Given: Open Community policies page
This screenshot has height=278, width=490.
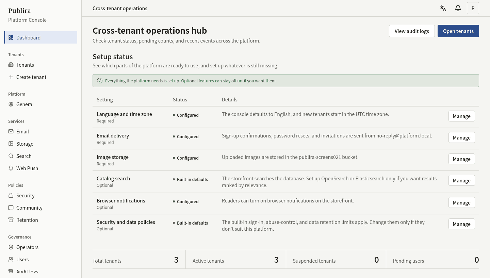Looking at the screenshot, I should 41,208.
